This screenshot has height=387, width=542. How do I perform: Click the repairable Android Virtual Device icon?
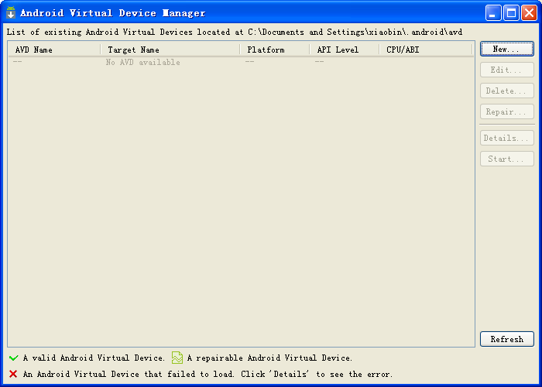point(177,358)
